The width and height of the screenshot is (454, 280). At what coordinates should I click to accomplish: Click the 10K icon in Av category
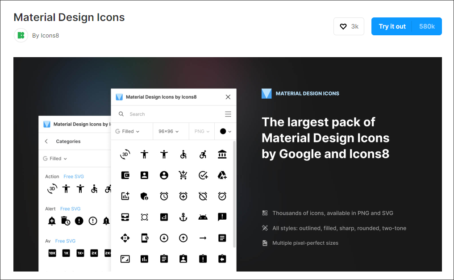click(52, 253)
